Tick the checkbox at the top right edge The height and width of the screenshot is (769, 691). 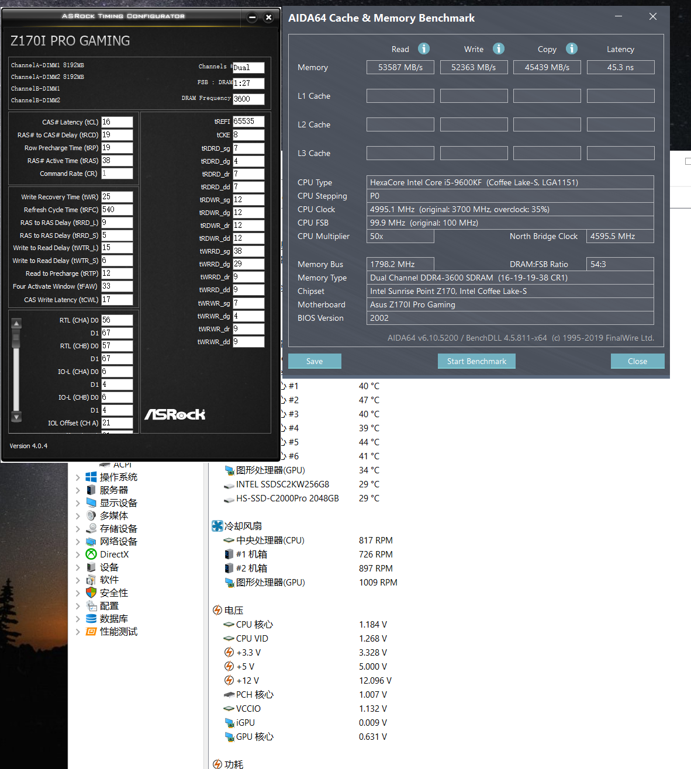687,161
